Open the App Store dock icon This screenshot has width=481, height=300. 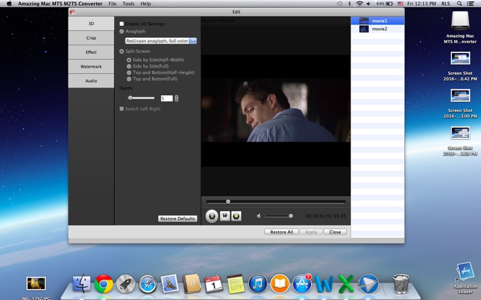(302, 284)
